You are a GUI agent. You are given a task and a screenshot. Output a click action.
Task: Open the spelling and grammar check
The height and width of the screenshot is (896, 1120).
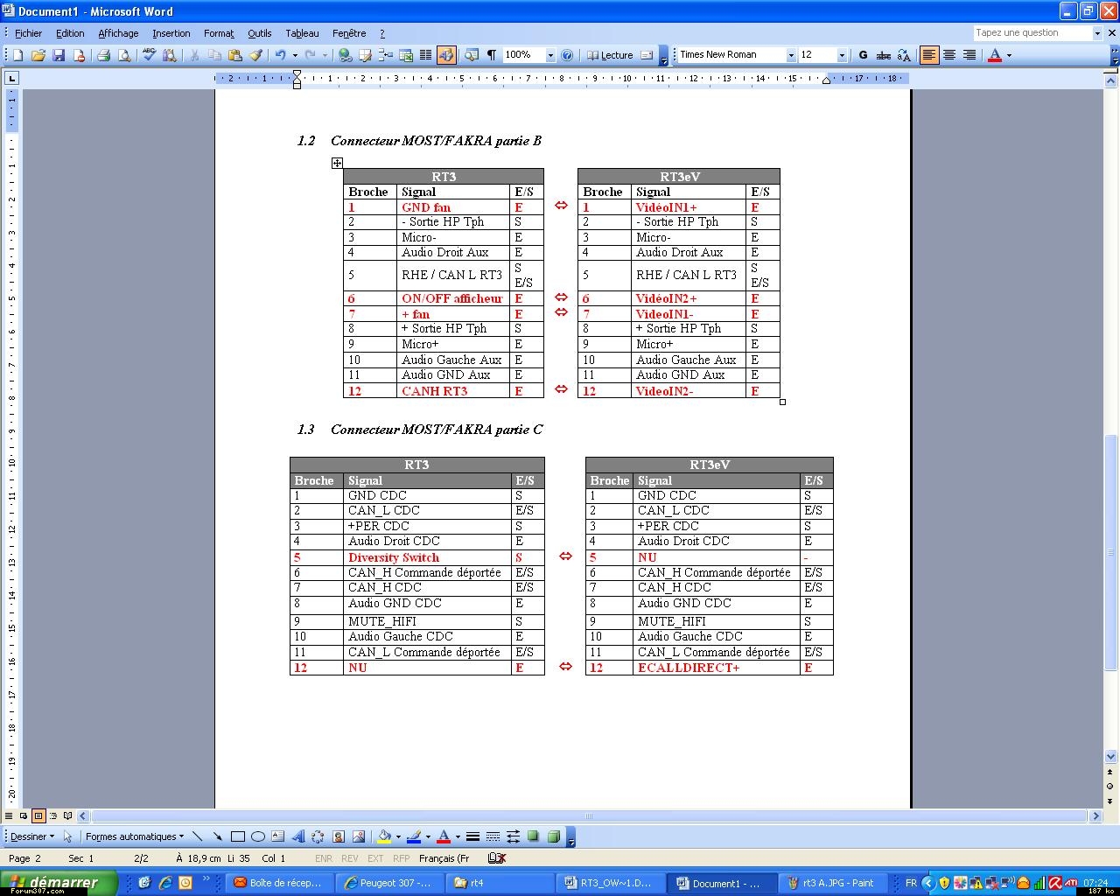tap(149, 55)
